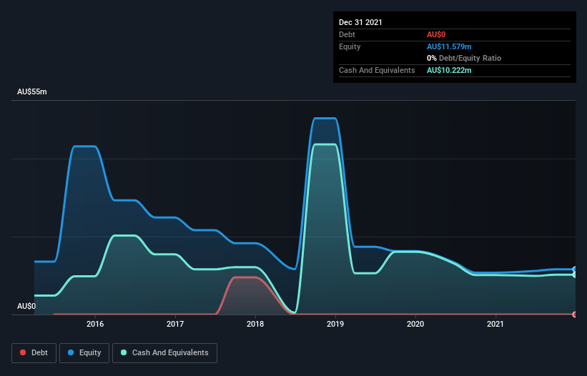Toggle Cash And Equivalents legend button
This screenshot has width=587, height=376.
(x=164, y=353)
